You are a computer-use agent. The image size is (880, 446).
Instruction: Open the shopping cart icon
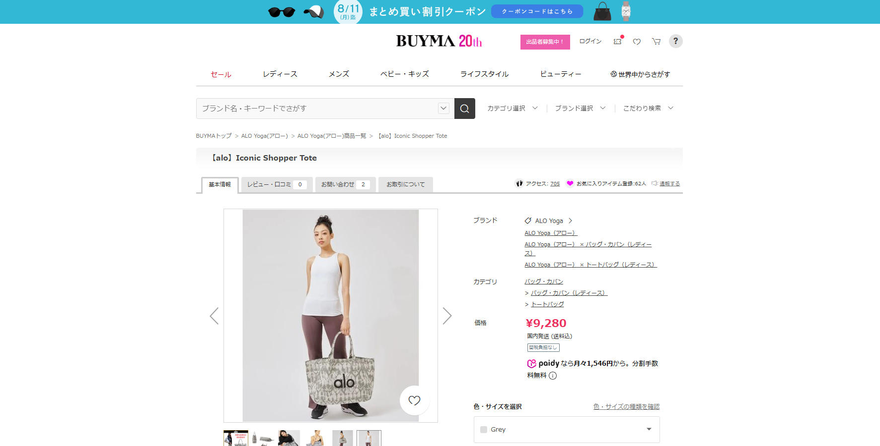pyautogui.click(x=656, y=42)
